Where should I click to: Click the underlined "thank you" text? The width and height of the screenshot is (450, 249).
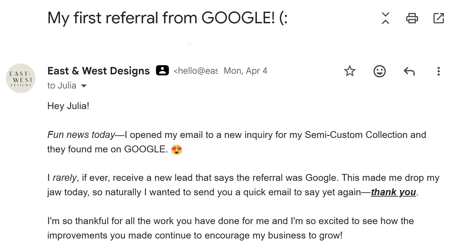[x=393, y=192]
